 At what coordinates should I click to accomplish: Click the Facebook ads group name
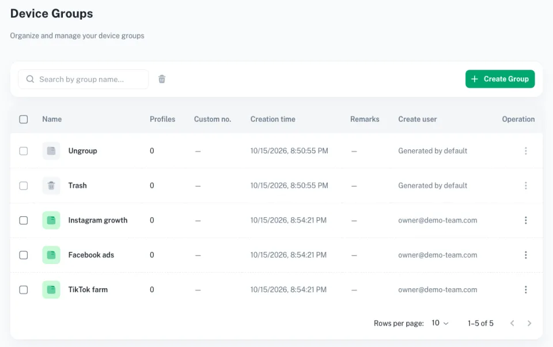pyautogui.click(x=91, y=255)
